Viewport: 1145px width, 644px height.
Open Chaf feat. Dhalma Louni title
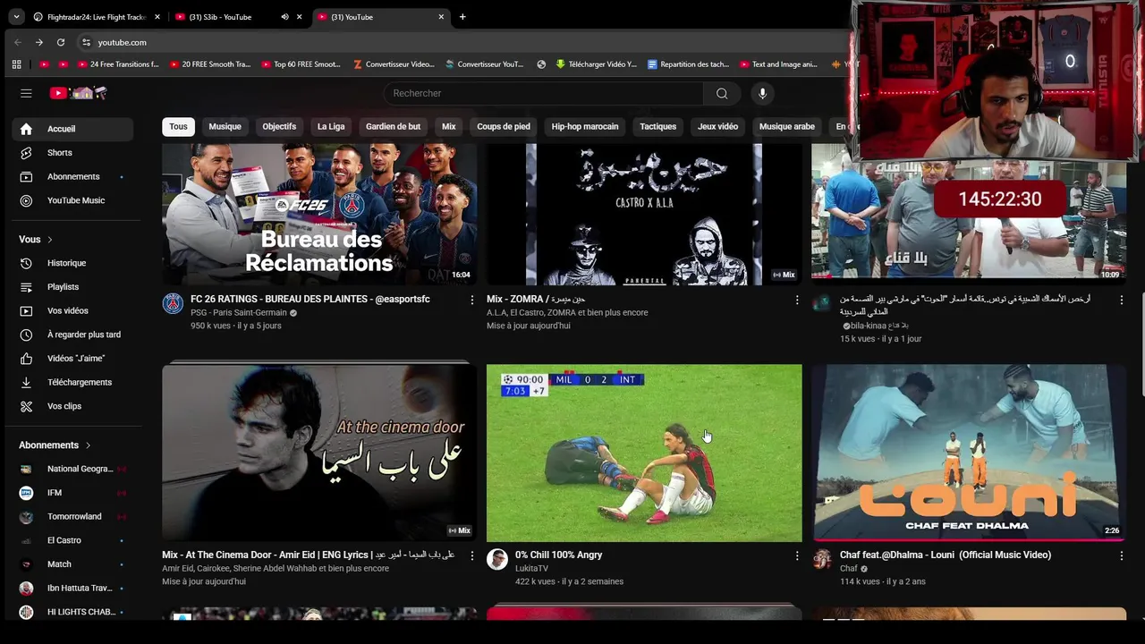(x=946, y=555)
